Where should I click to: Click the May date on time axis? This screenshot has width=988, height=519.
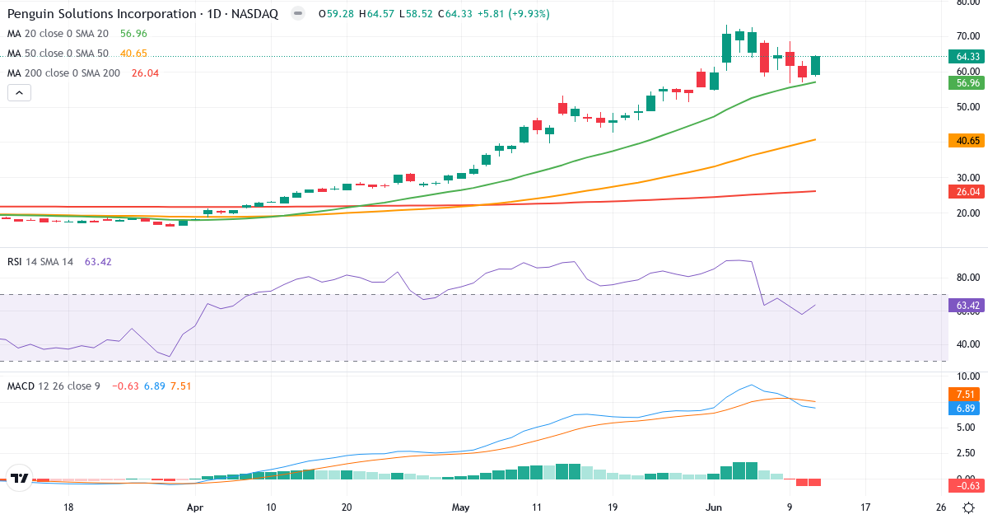pyautogui.click(x=461, y=507)
